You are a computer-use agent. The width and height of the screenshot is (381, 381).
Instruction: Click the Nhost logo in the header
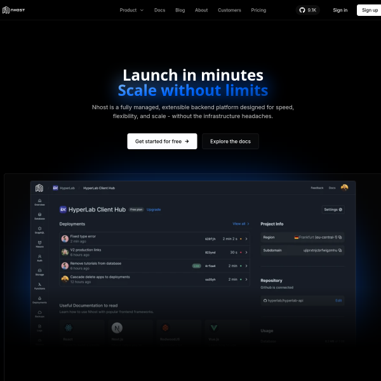point(15,10)
